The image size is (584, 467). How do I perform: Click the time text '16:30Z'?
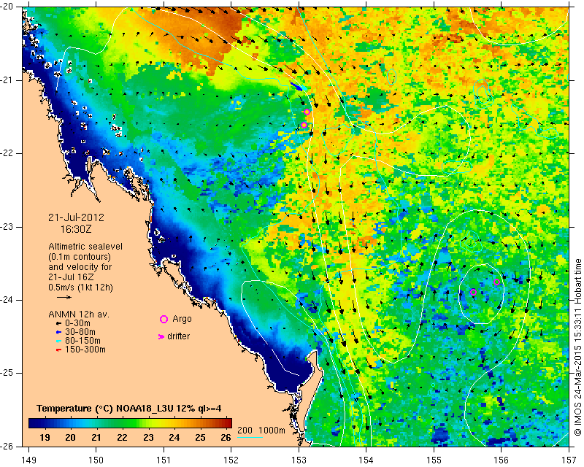[x=76, y=229]
